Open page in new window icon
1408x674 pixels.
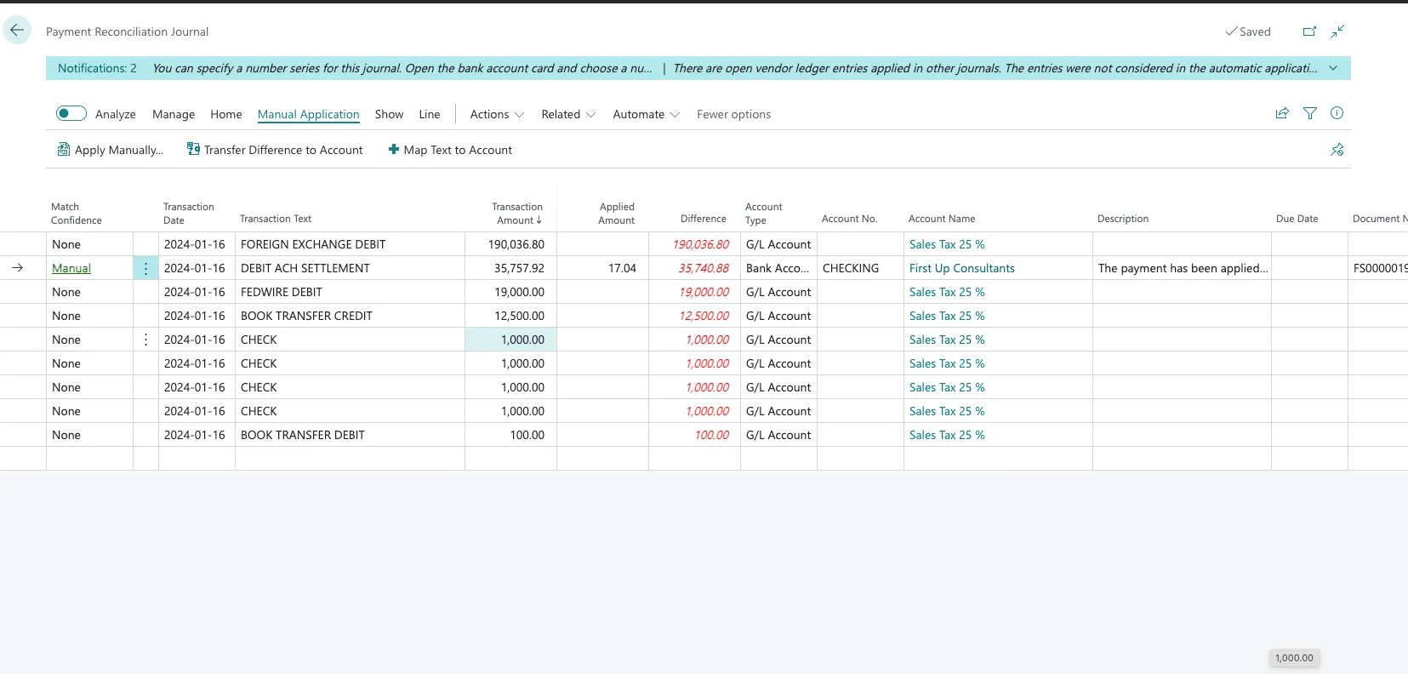coord(1309,31)
